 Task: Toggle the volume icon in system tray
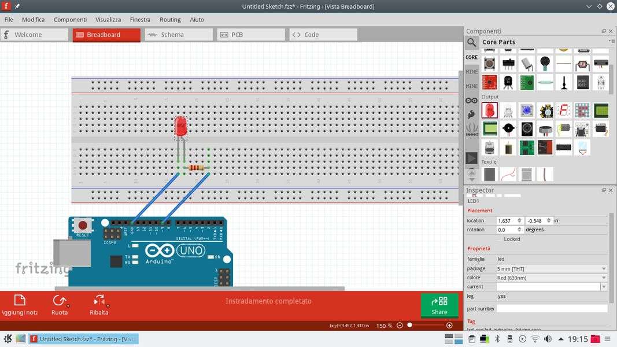tap(548, 339)
